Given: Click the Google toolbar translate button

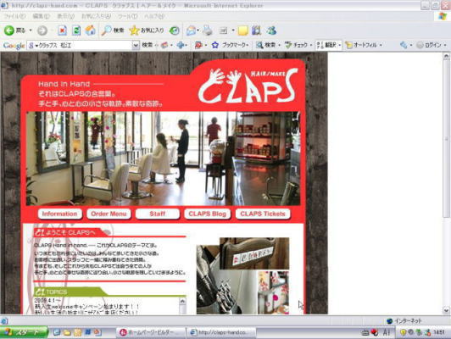Looking at the screenshot, I should point(326,45).
